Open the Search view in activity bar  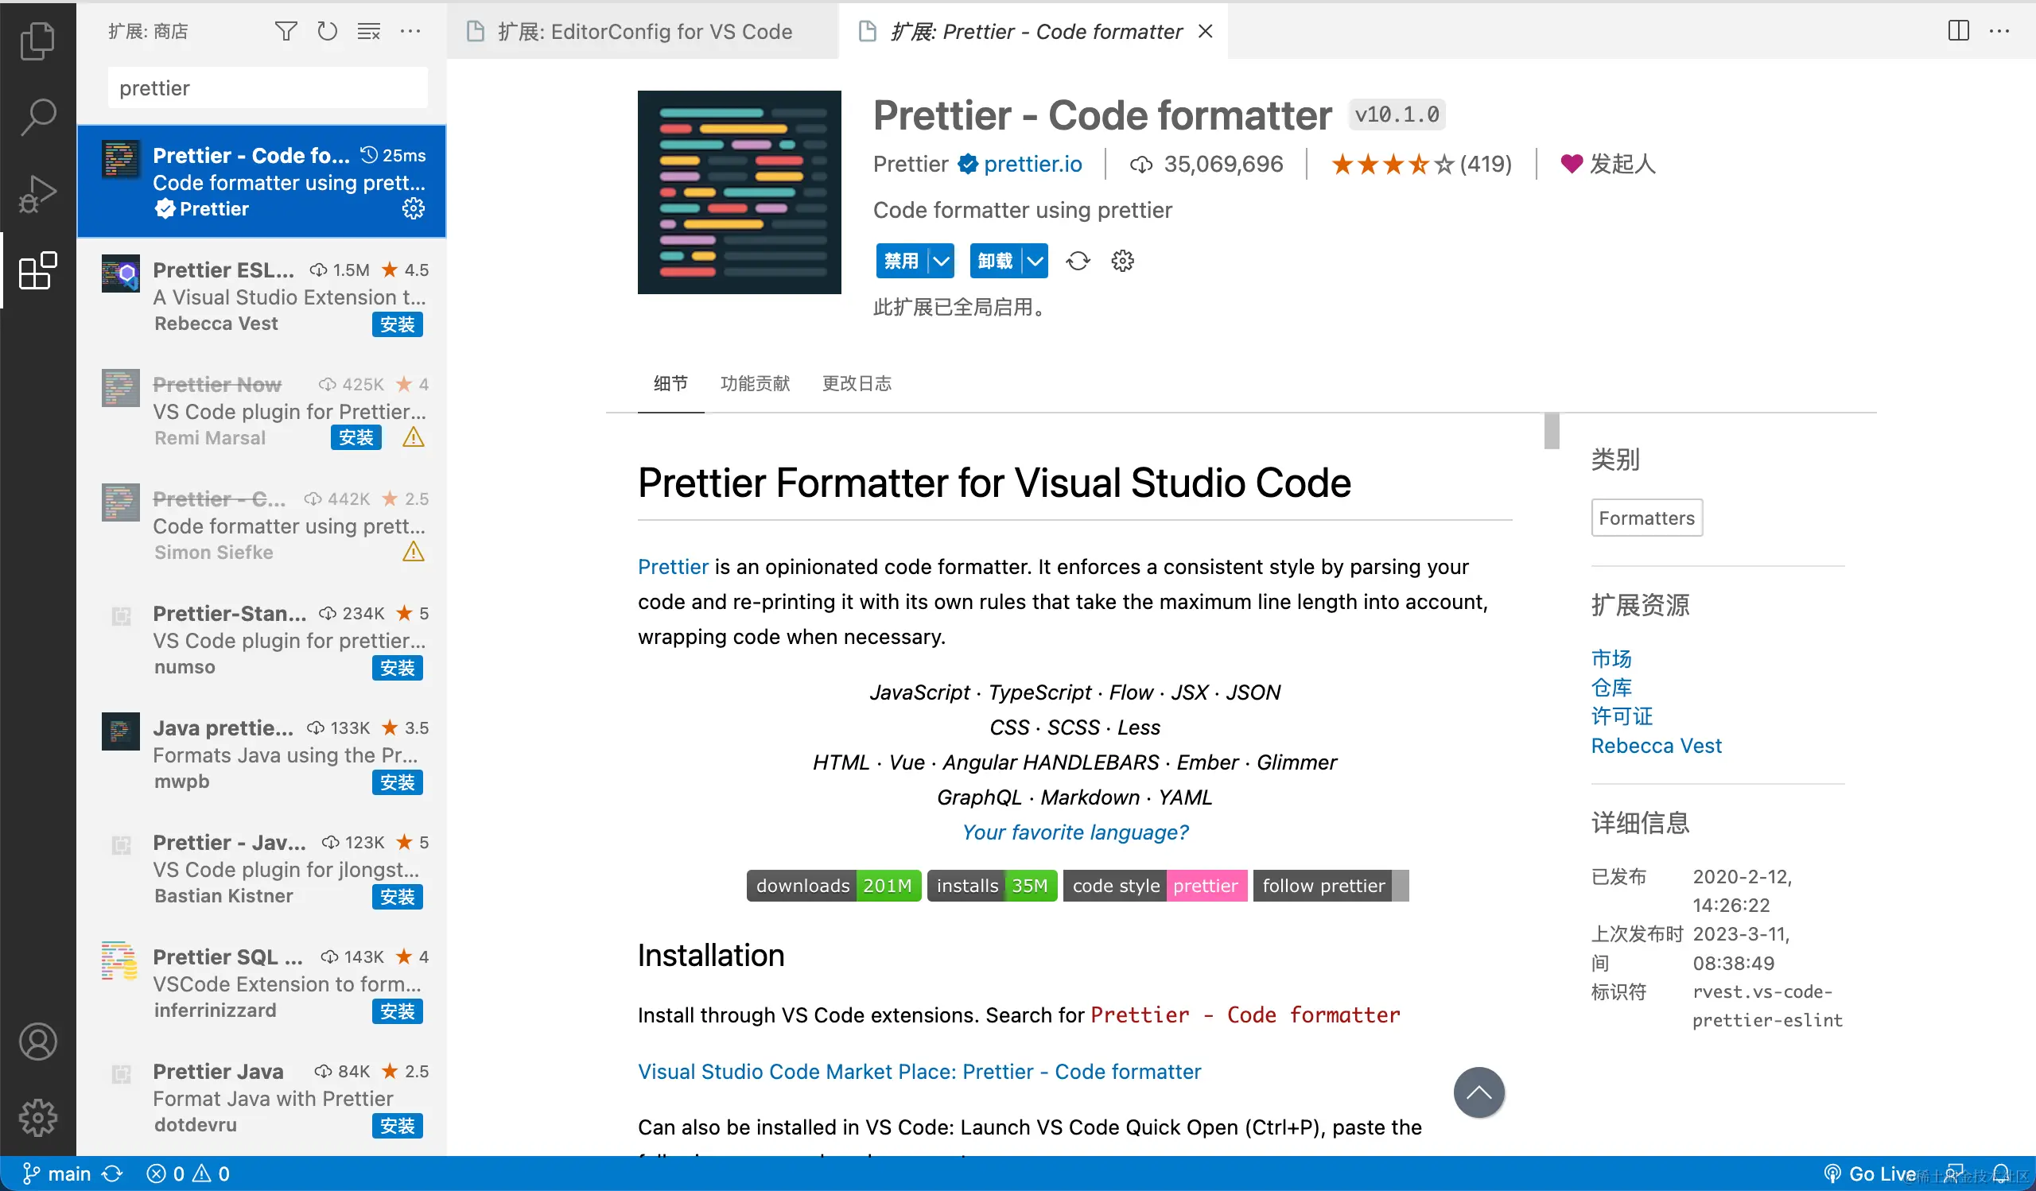(37, 116)
